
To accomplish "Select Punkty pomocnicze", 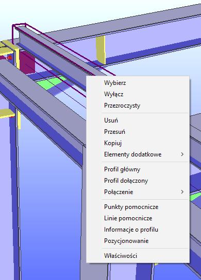I will click(x=138, y=207).
